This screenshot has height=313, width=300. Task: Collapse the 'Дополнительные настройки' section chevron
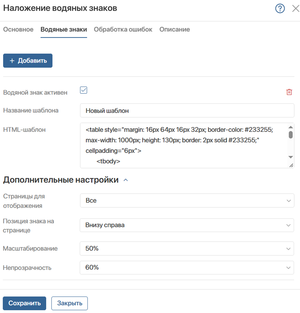click(x=126, y=180)
